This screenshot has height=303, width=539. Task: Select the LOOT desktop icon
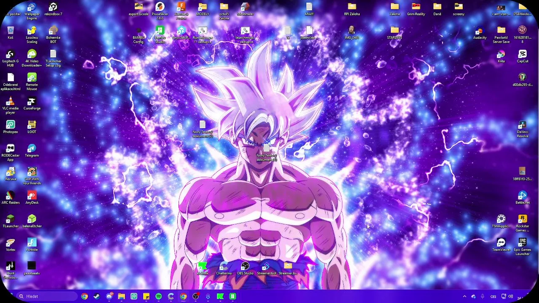point(32,127)
